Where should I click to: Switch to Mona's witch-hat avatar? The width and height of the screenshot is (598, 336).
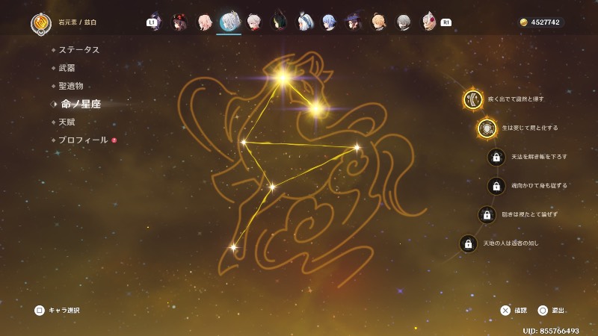354,22
